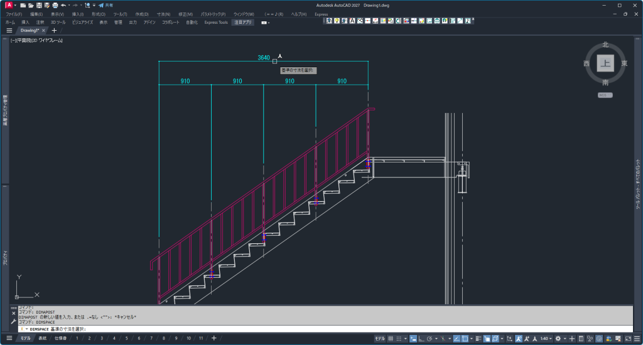Image resolution: width=643 pixels, height=345 pixels.
Task: Click the Save icon in quick access toolbar
Action: point(38,5)
